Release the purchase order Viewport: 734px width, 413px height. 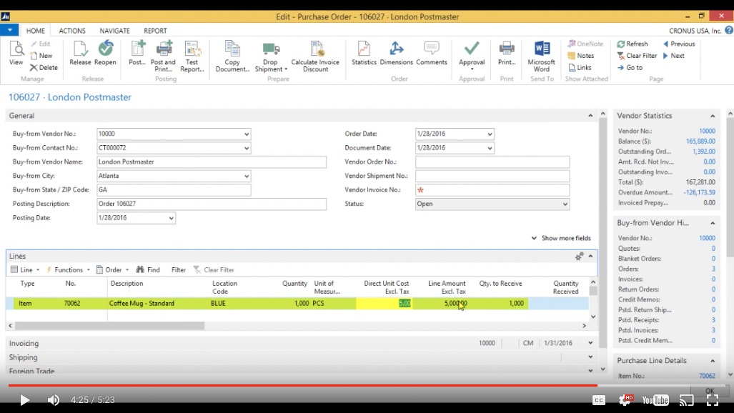coord(80,54)
